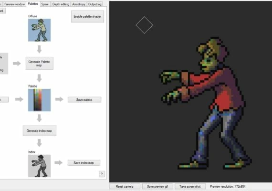Show the Output log tab
Viewport: 272px width, 191px height.
pos(94,4)
